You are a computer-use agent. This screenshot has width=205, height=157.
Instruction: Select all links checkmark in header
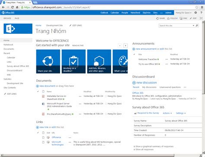(x=38, y=133)
